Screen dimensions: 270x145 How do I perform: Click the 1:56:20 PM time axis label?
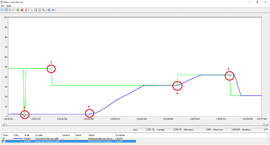coord(195,119)
